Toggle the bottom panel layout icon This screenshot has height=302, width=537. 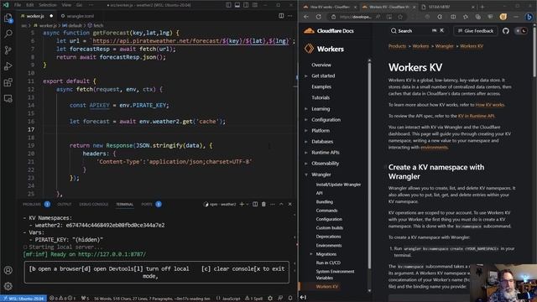237,5
